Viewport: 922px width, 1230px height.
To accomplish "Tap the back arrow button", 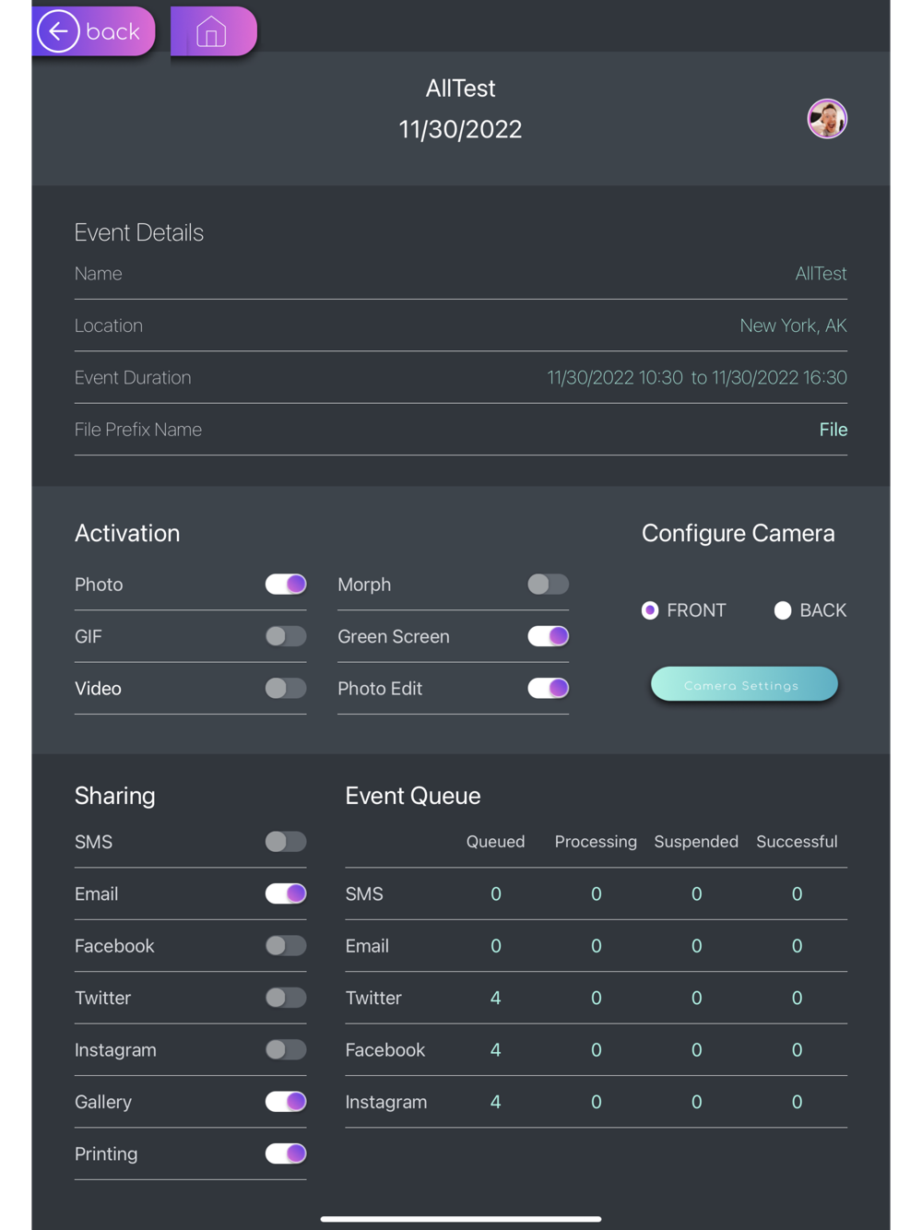I will (91, 31).
